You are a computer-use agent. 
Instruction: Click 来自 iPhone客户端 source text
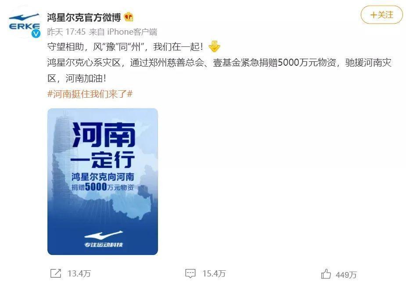pyautogui.click(x=123, y=32)
